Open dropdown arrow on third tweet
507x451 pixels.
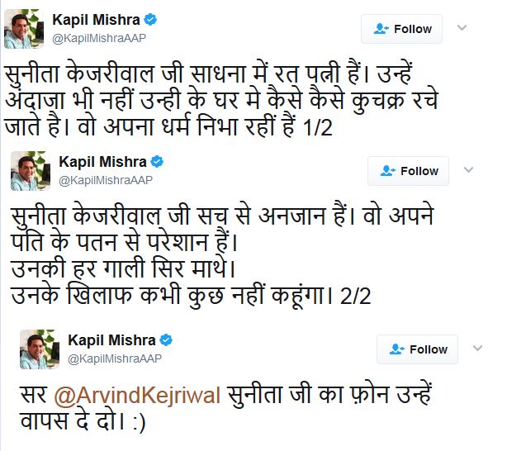(x=478, y=349)
